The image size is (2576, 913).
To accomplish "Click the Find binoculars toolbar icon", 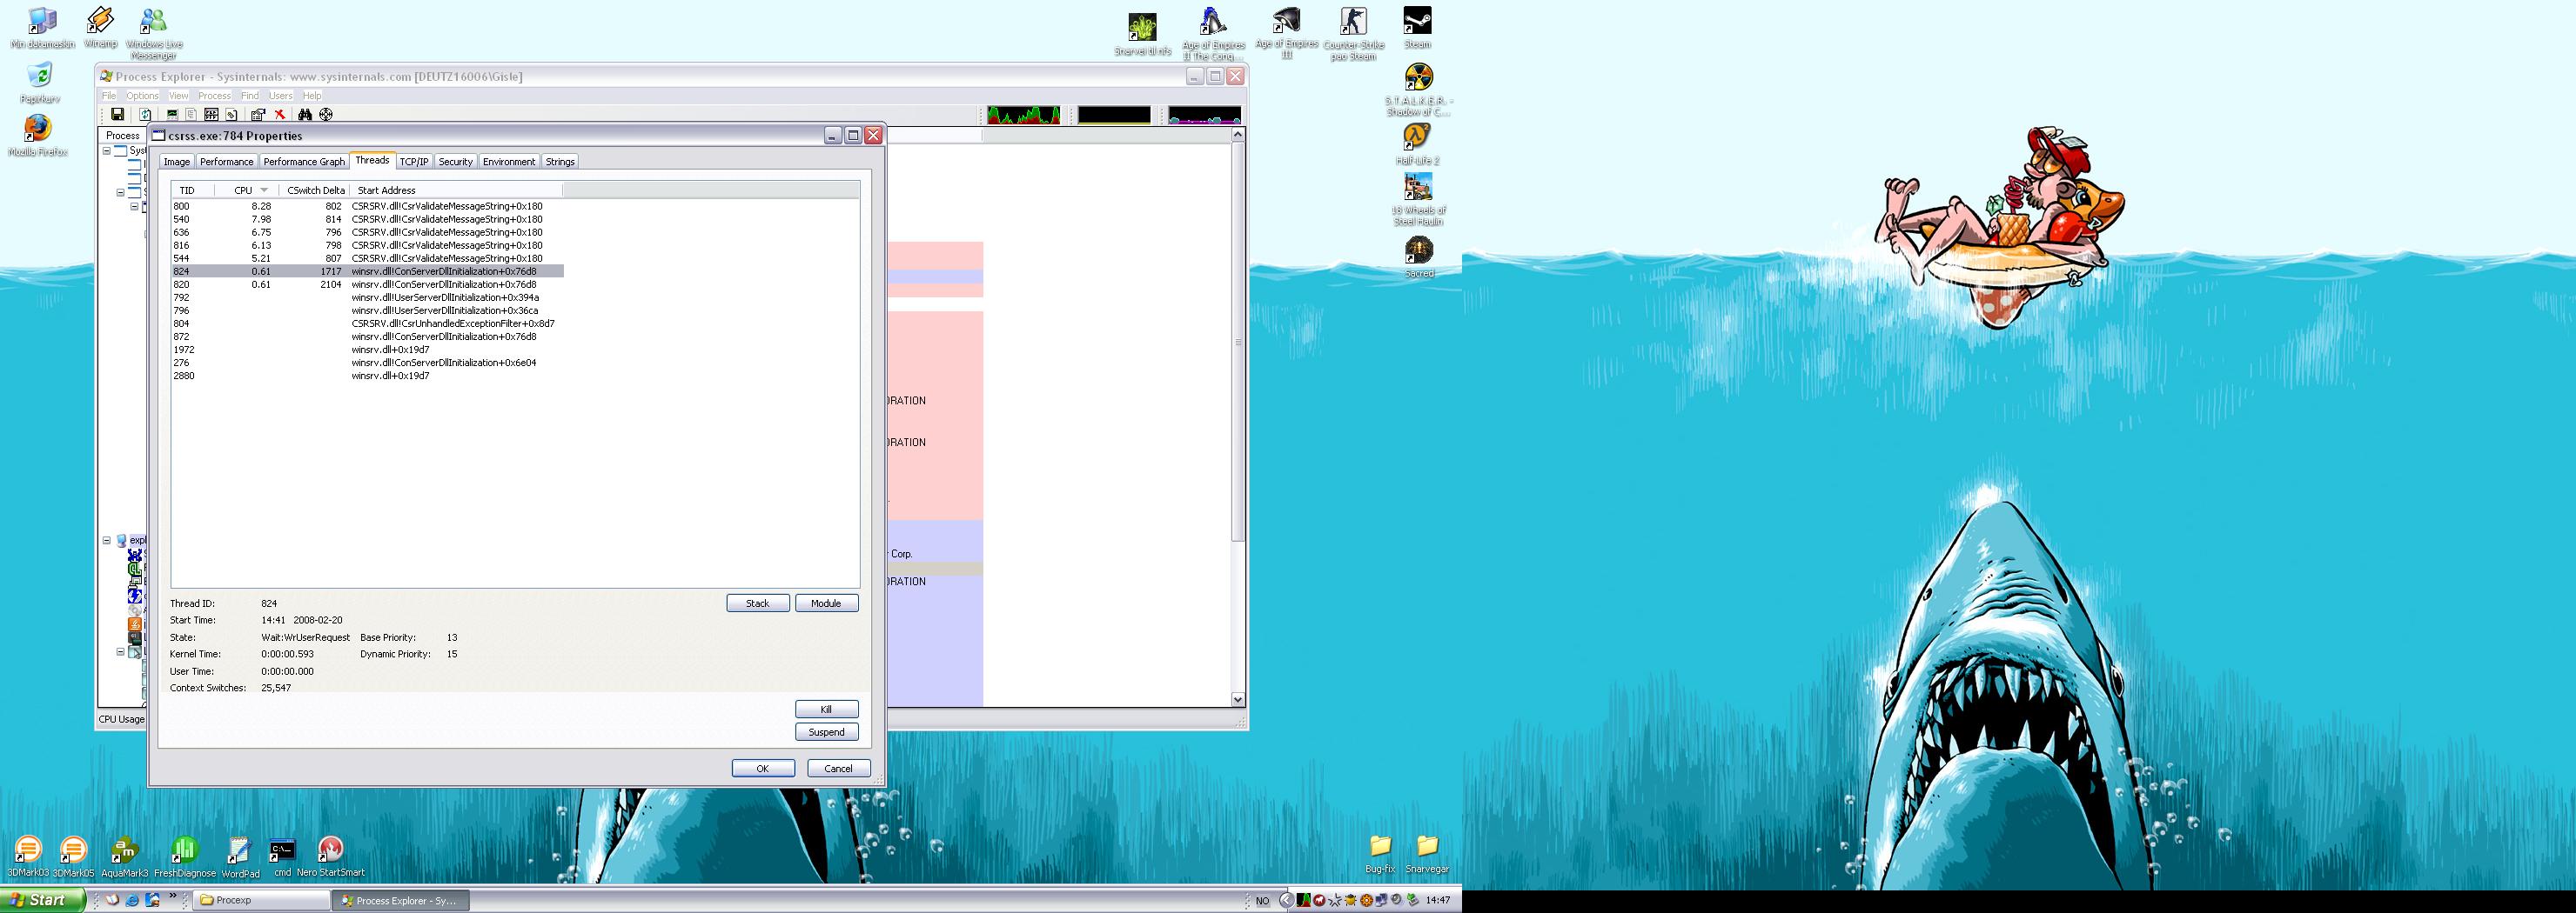I will (x=305, y=115).
